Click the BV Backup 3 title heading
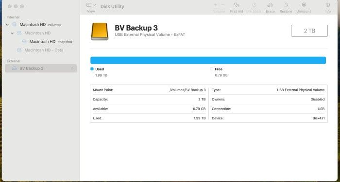This screenshot has height=182, width=340. [x=136, y=28]
